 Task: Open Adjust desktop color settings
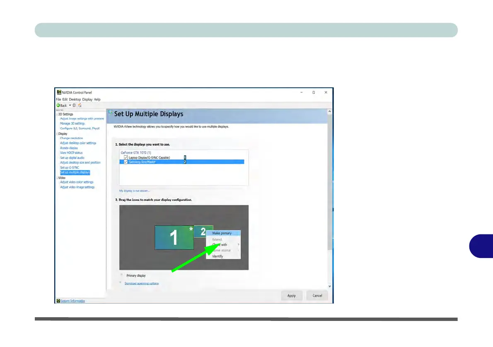pyautogui.click(x=78, y=143)
